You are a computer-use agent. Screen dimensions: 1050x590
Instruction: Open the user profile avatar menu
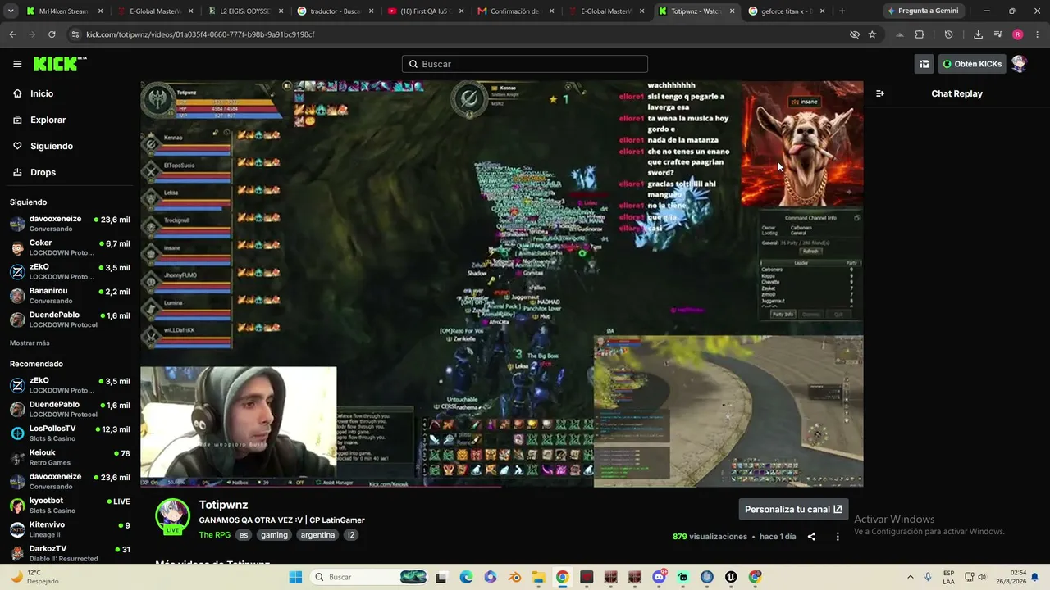pos(1019,64)
